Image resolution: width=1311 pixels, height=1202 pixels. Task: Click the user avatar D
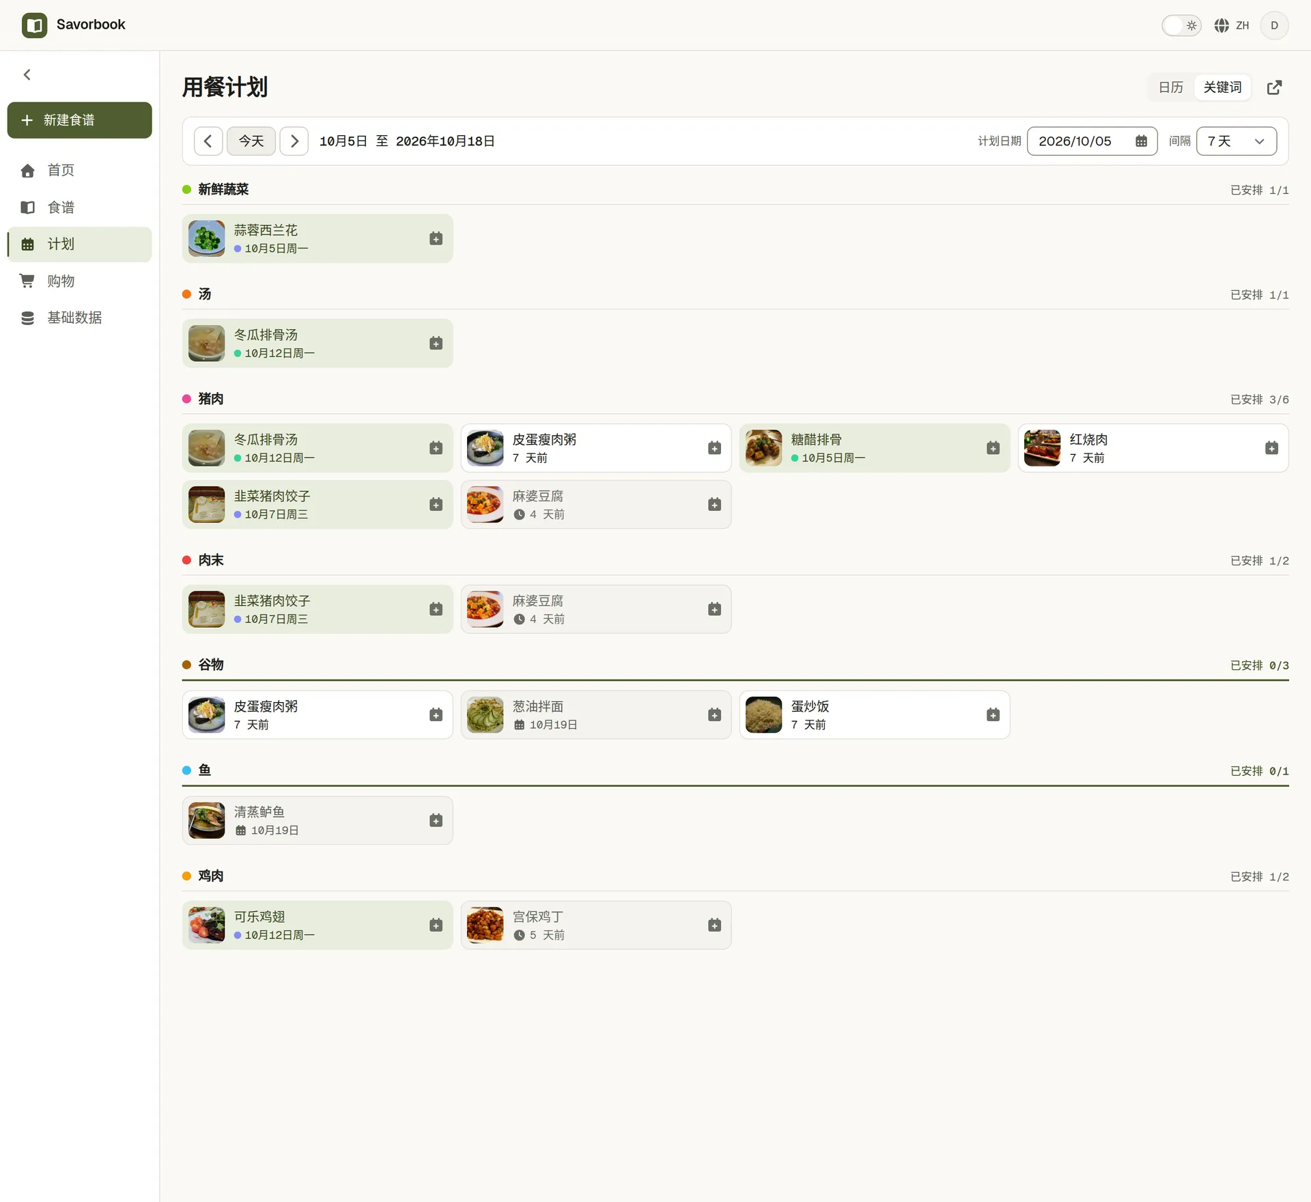[x=1274, y=25]
